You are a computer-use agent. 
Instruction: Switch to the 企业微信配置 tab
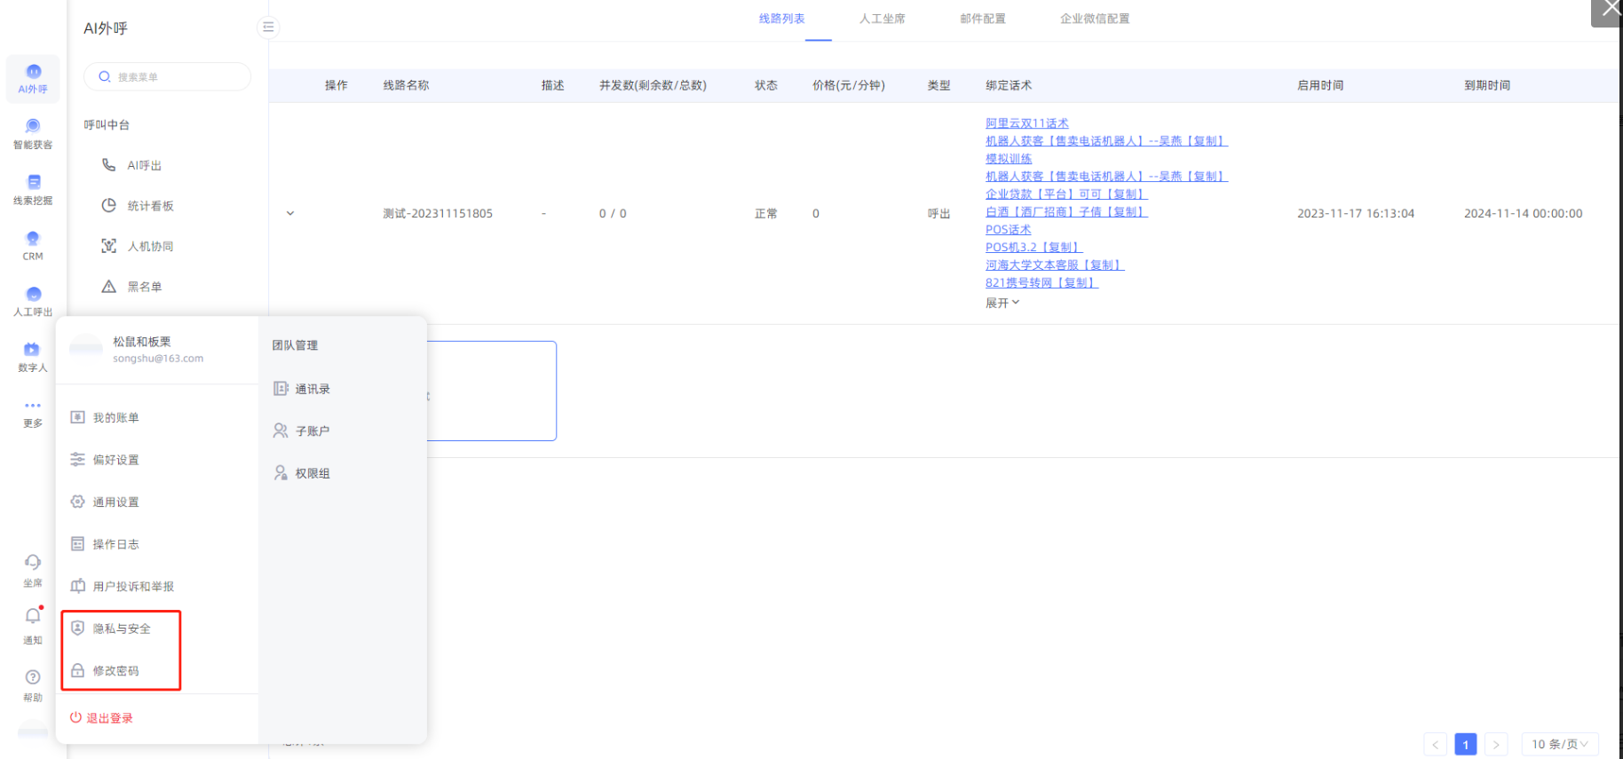coord(1094,19)
